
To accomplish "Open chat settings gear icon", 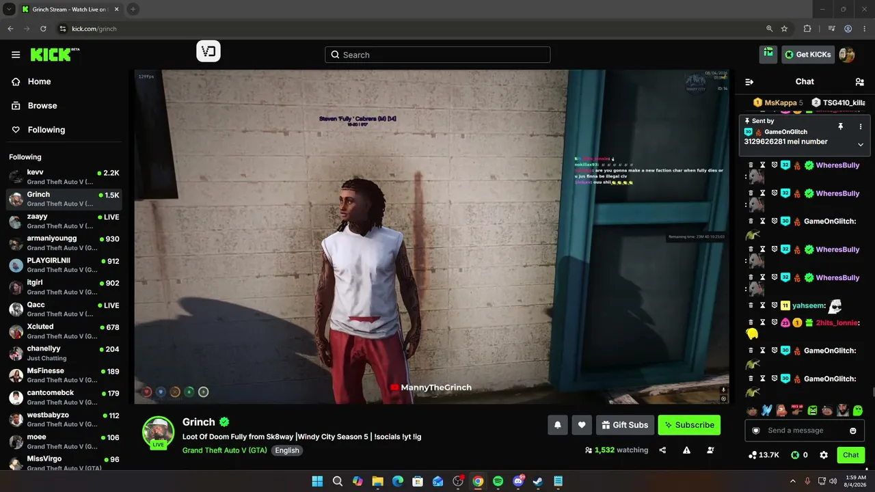I will [824, 455].
